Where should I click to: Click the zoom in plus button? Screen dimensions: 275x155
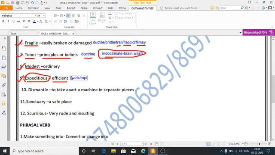269,144
